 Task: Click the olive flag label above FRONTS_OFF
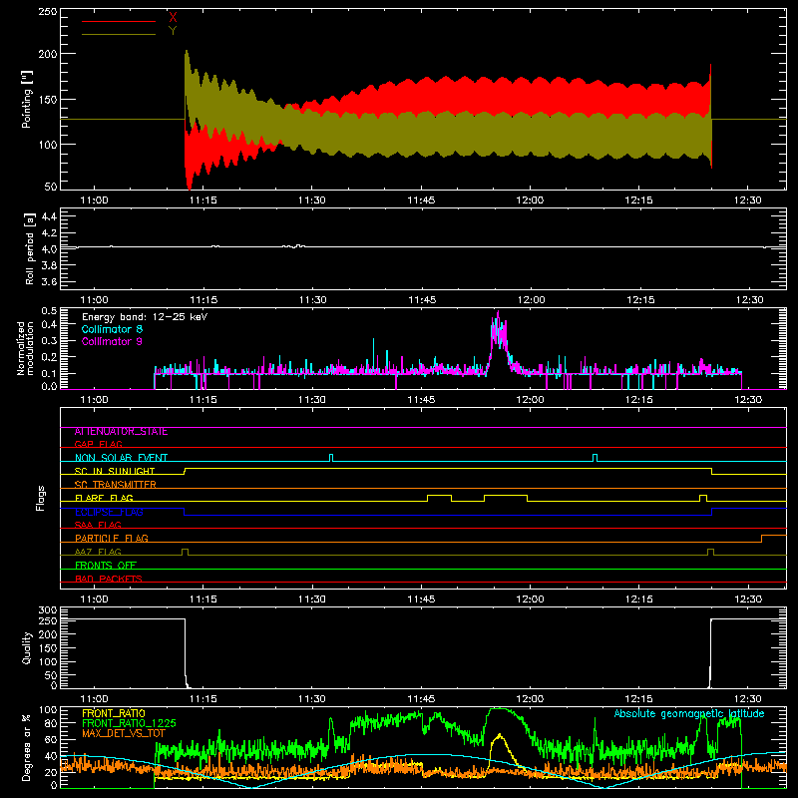click(98, 552)
